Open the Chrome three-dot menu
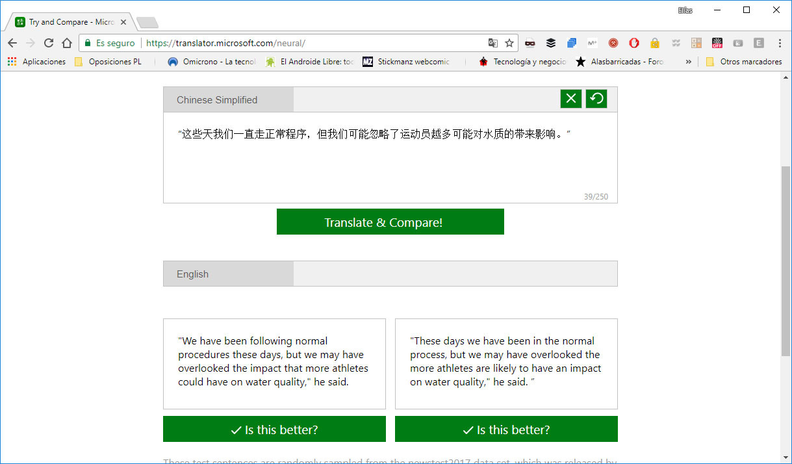This screenshot has width=792, height=464. (x=779, y=42)
